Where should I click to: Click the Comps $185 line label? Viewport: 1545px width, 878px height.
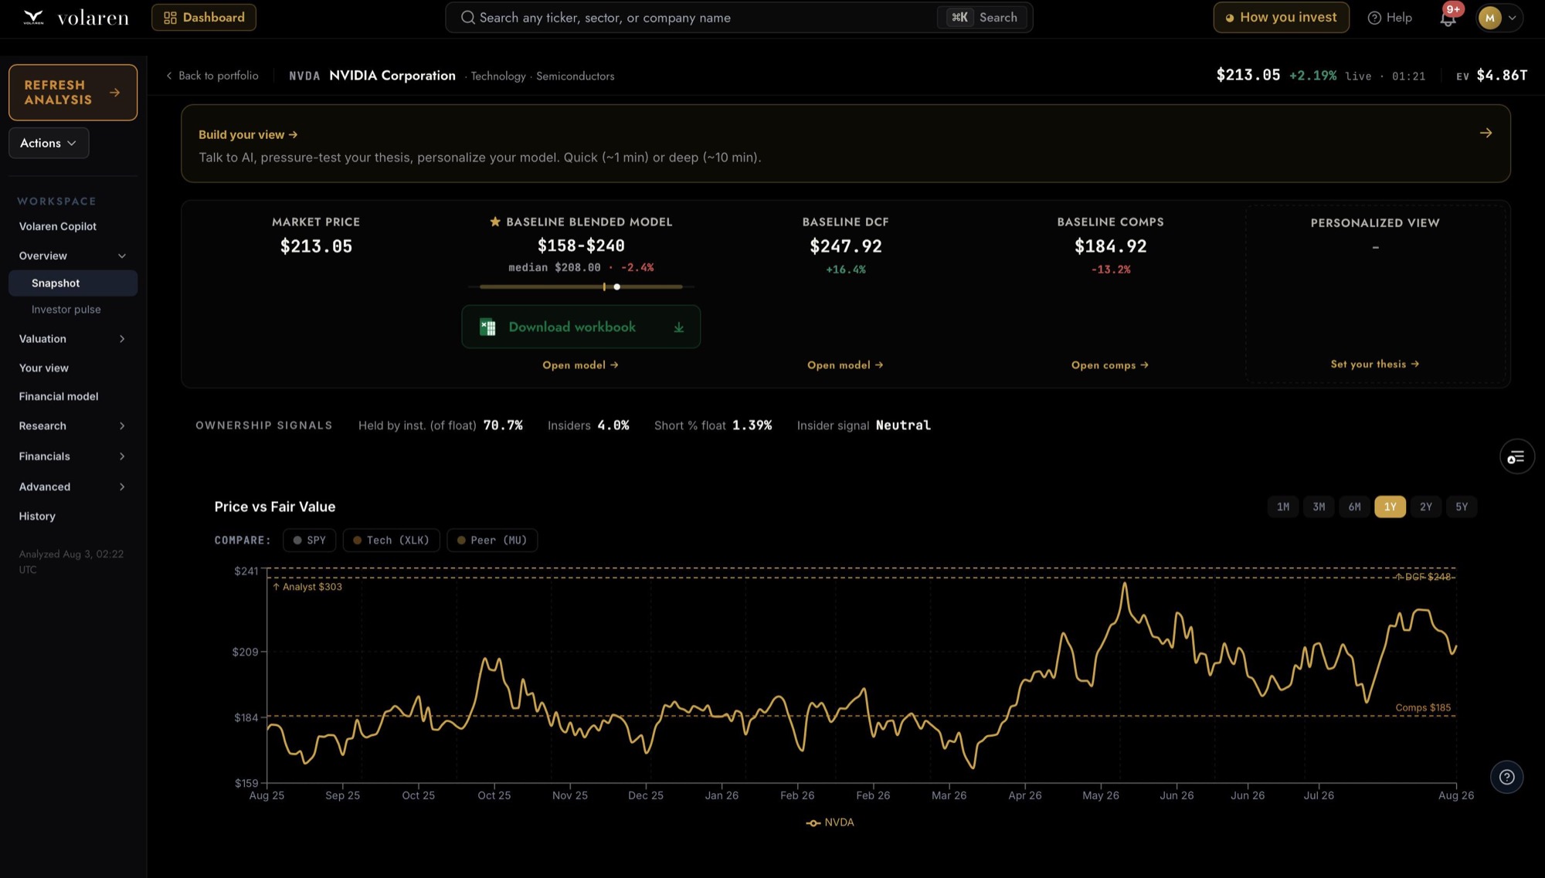click(x=1423, y=707)
